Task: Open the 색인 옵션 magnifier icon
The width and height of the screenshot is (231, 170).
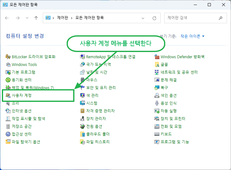Action: 157,95
